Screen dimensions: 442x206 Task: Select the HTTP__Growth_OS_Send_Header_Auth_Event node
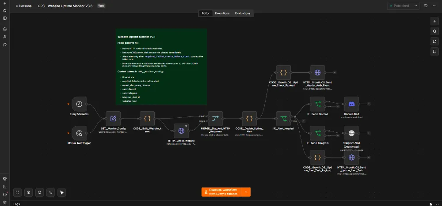[x=317, y=73]
